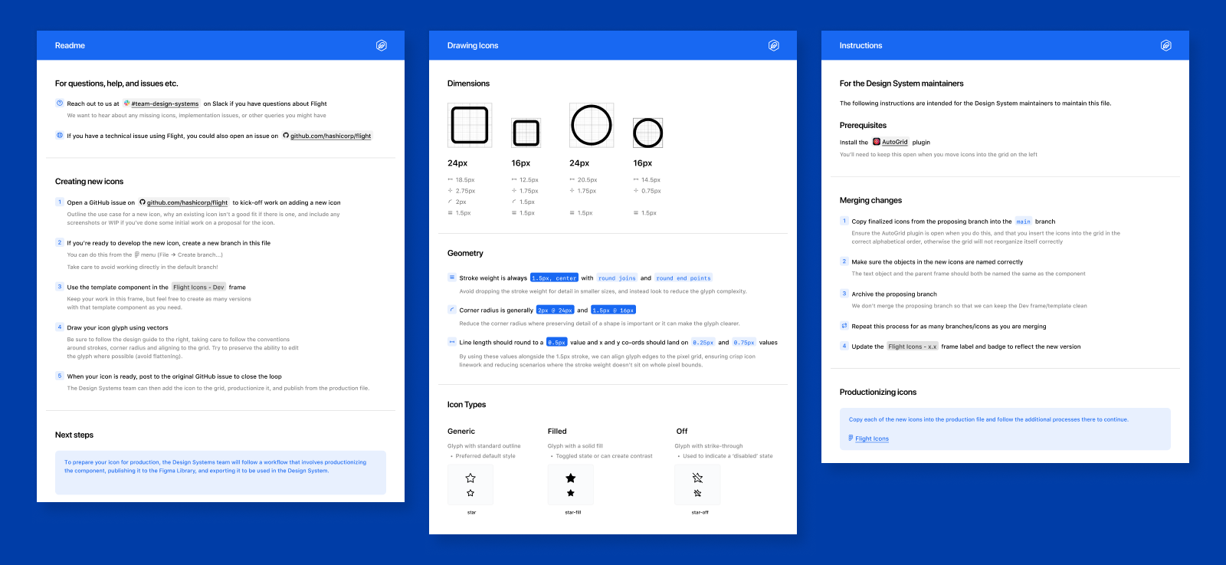
Task: Click the 'star-off' icon name label
Action: (x=700, y=512)
